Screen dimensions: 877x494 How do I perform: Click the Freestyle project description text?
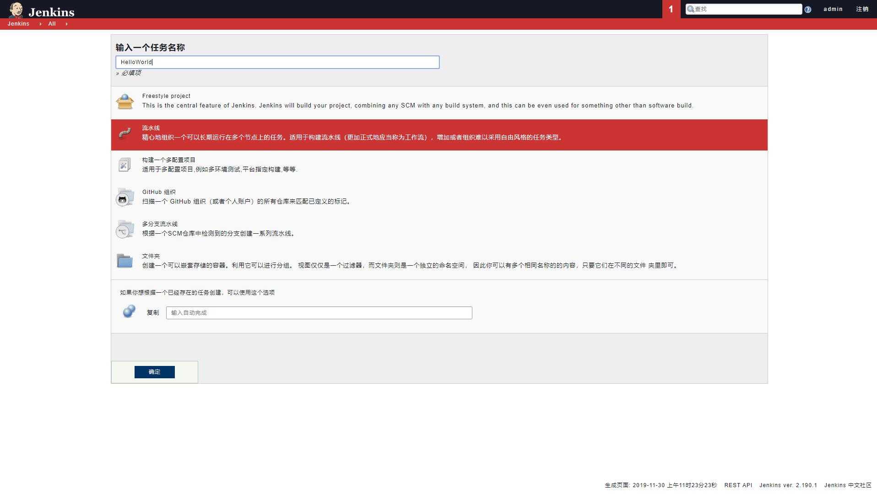click(x=417, y=106)
